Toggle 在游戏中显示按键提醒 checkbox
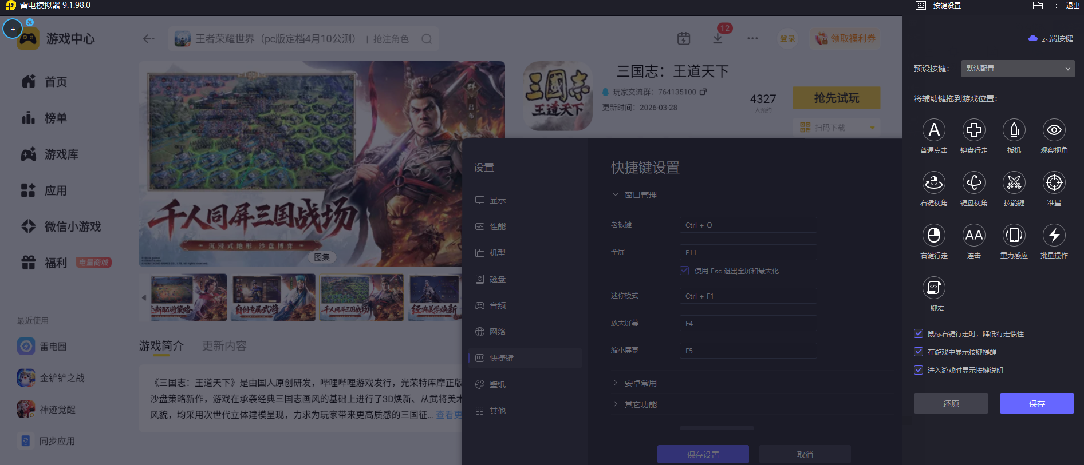The image size is (1084, 465). [x=919, y=352]
